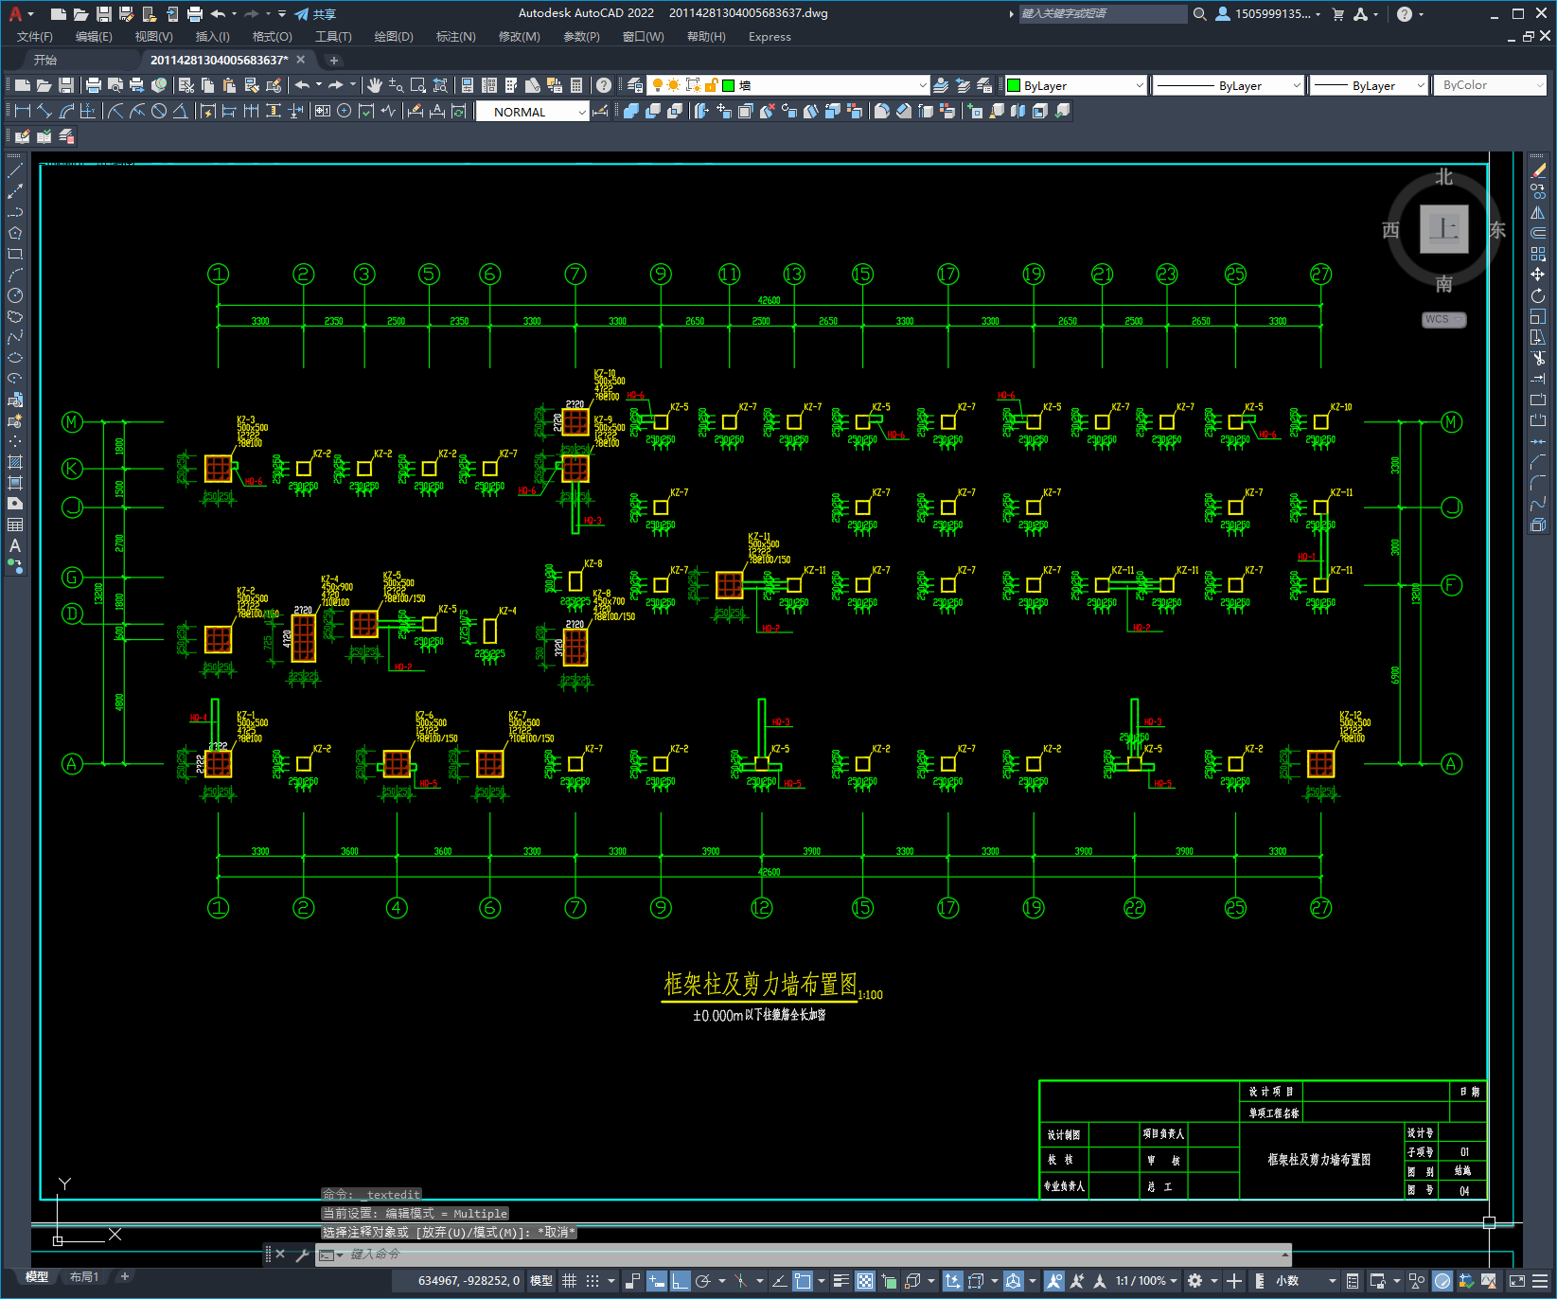Toggle snap mode in status bar
Screen dimensions: 1557x1299
[593, 1281]
